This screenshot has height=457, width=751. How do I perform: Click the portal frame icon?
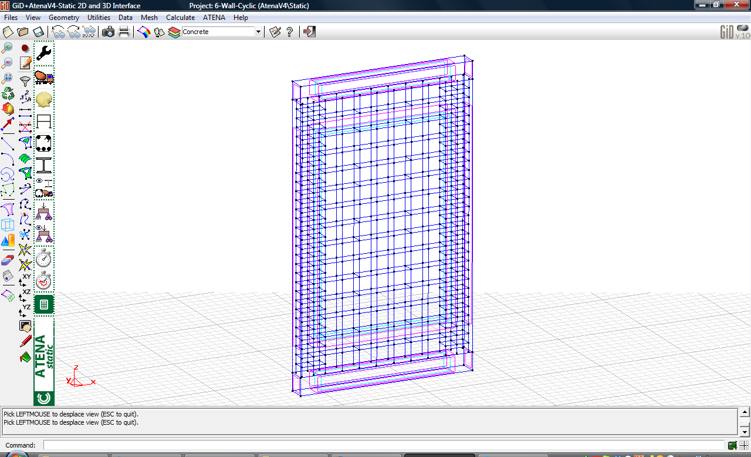point(44,122)
